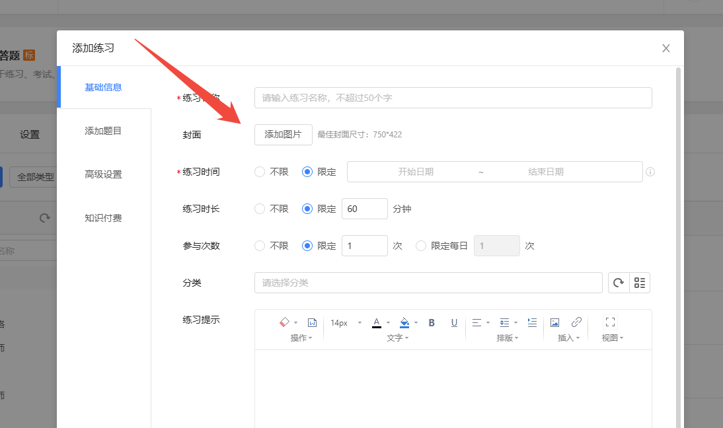The width and height of the screenshot is (723, 428).
Task: Click the increase indent icon in editor
Action: tap(532, 322)
